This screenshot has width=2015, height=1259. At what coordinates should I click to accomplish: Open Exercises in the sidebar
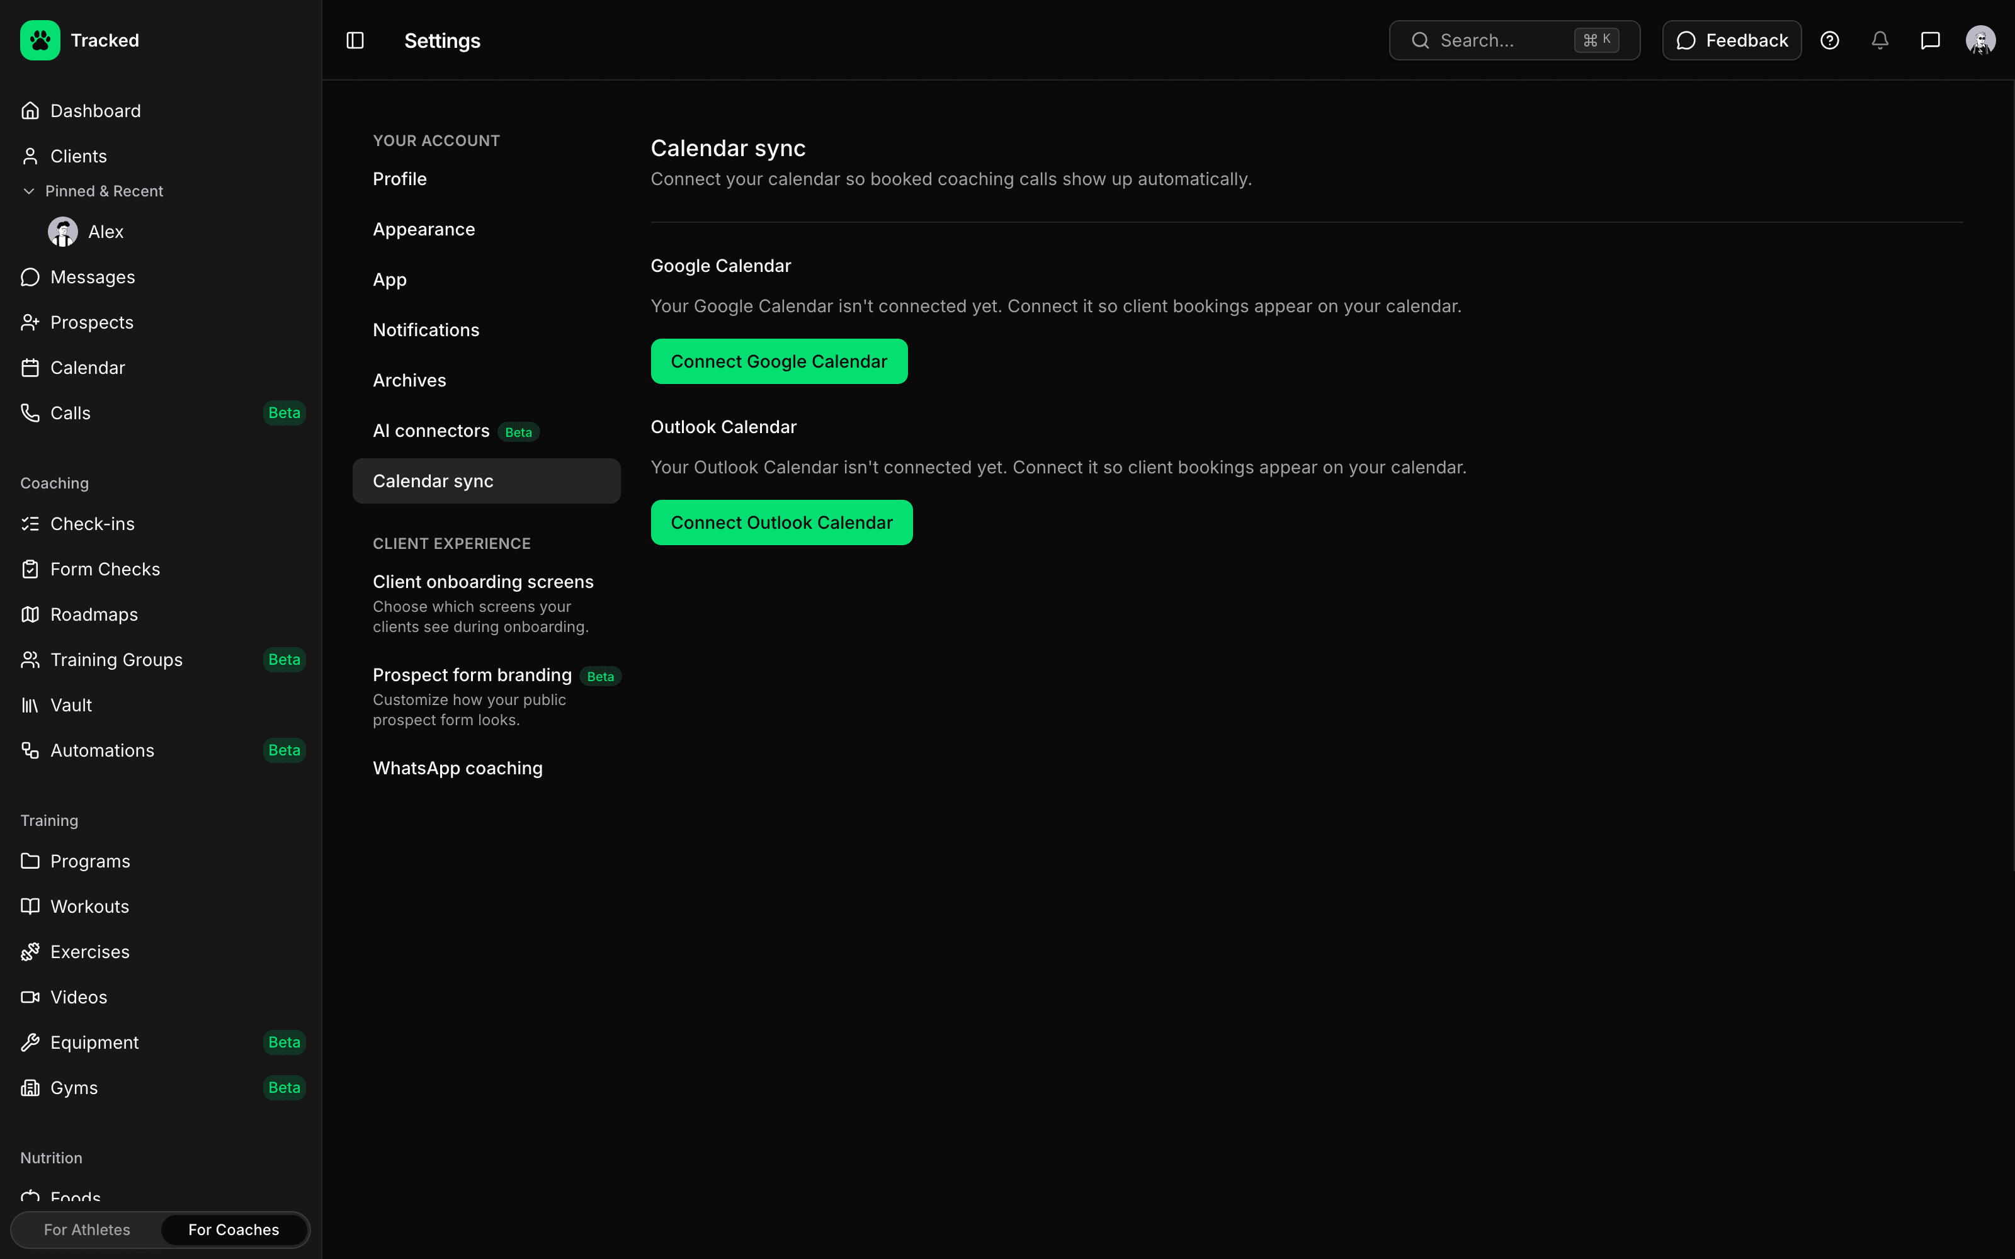click(161, 952)
